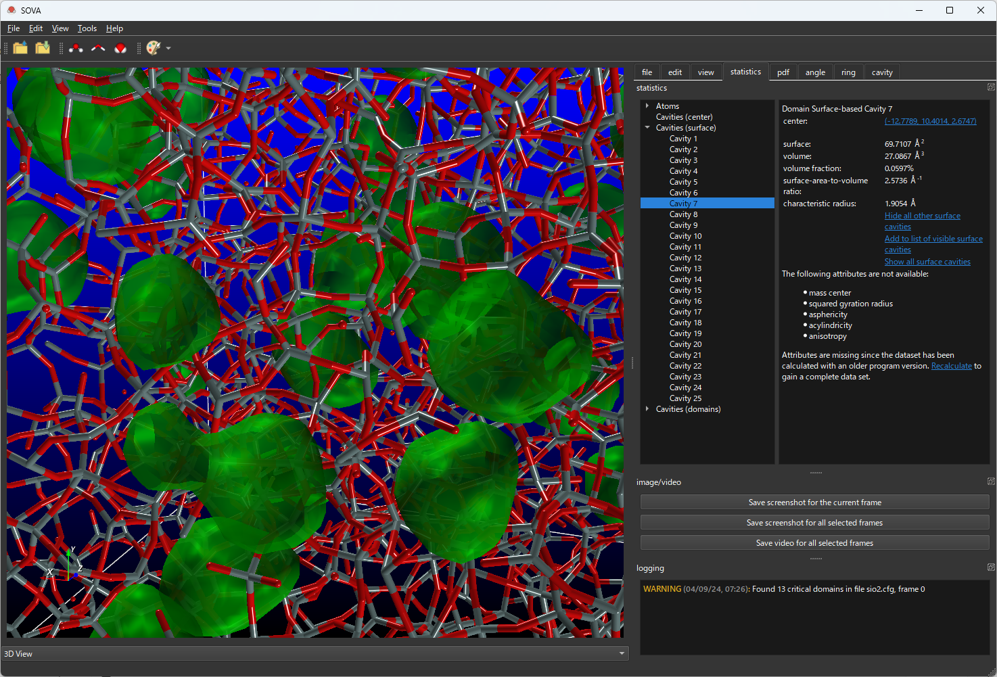Image resolution: width=997 pixels, height=677 pixels.
Task: Click Hide all other surface cavities link
Action: tap(923, 221)
